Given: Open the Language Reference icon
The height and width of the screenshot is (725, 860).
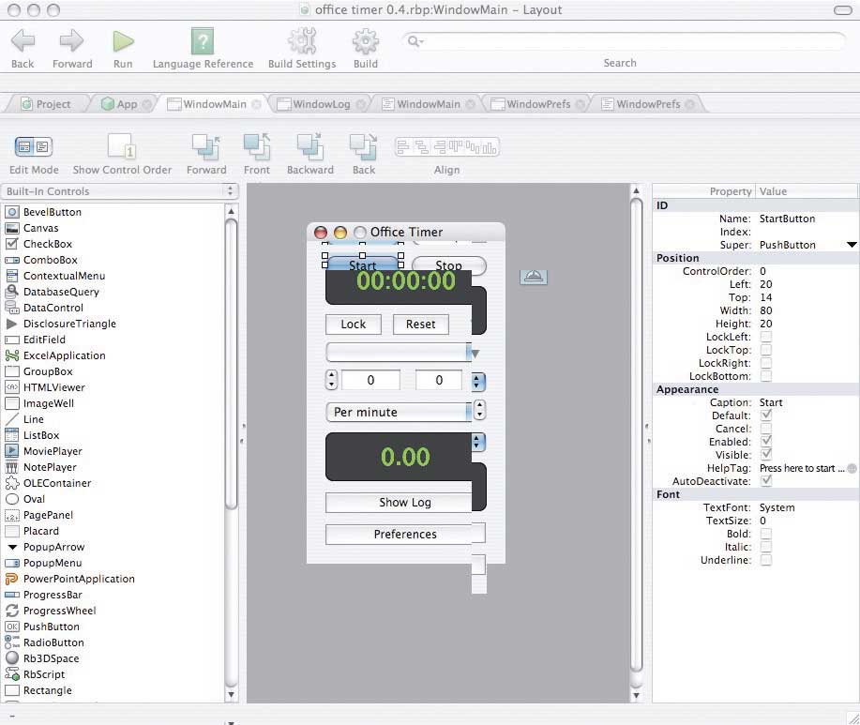Looking at the screenshot, I should click(203, 41).
